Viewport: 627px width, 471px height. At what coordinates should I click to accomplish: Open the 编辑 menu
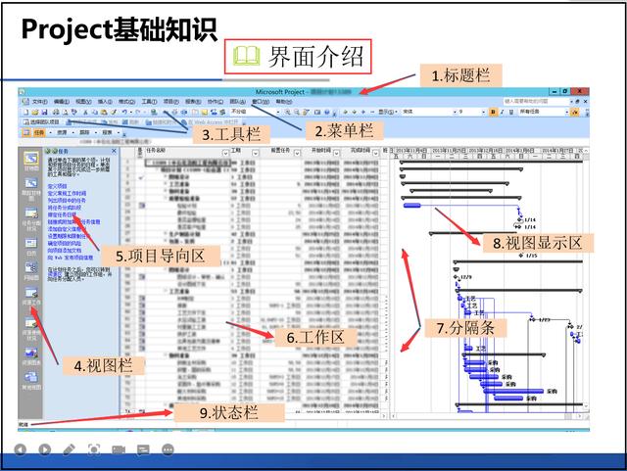point(62,102)
